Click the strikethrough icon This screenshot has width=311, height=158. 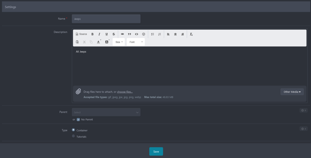114,34
